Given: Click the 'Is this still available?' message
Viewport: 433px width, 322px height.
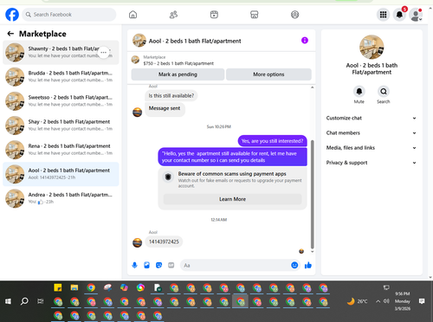Looking at the screenshot, I should coord(171,96).
